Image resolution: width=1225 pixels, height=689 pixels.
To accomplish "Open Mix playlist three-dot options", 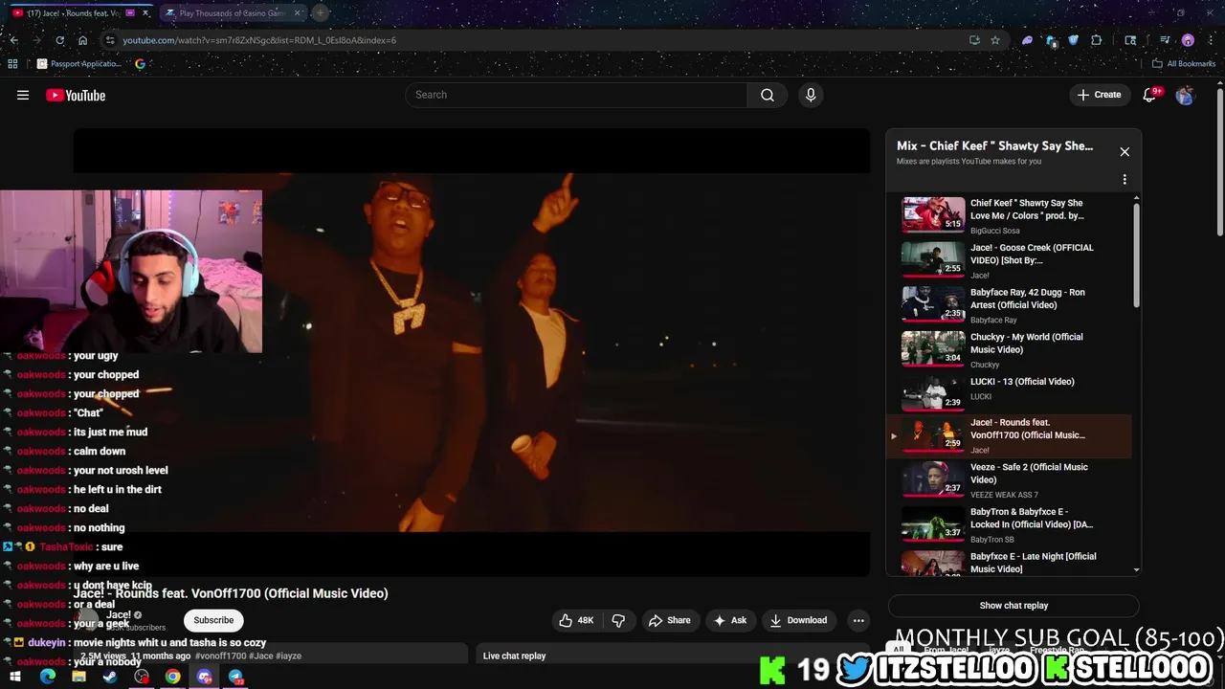I will pyautogui.click(x=1125, y=179).
